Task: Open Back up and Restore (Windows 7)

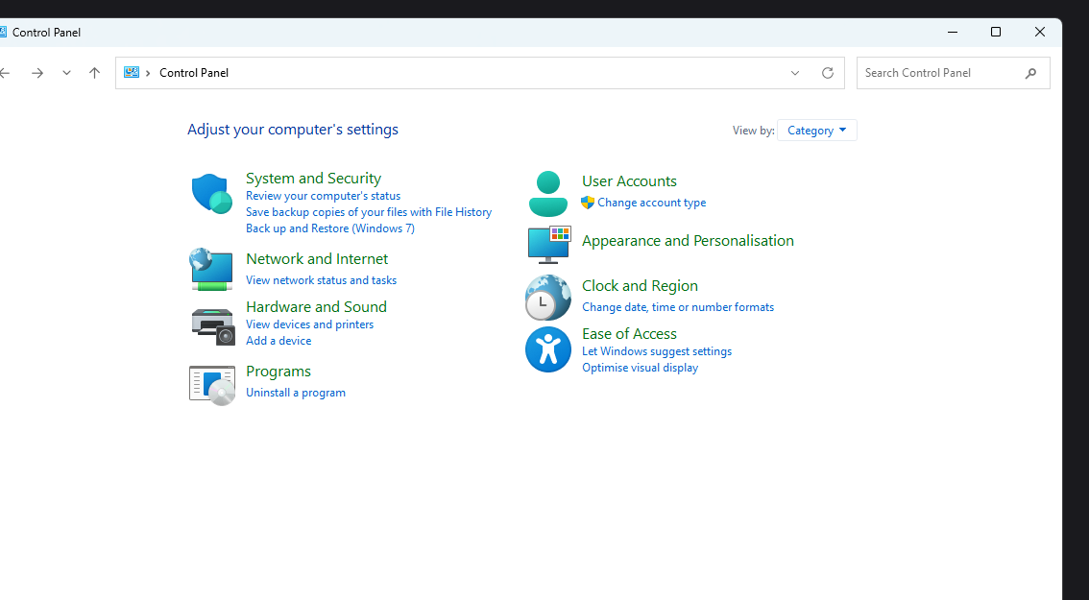Action: (330, 228)
